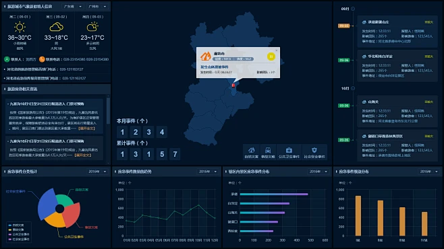Open the 2016年 dropdown of the pie chart panel
This screenshot has width=444, height=249.
pos(97,172)
